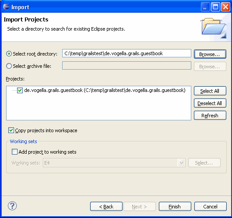Toggle Copy projects into workspace checkbox
Image resolution: width=232 pixels, height=218 pixels.
pyautogui.click(x=11, y=130)
